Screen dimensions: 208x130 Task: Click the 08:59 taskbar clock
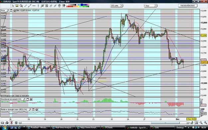[204, 127]
